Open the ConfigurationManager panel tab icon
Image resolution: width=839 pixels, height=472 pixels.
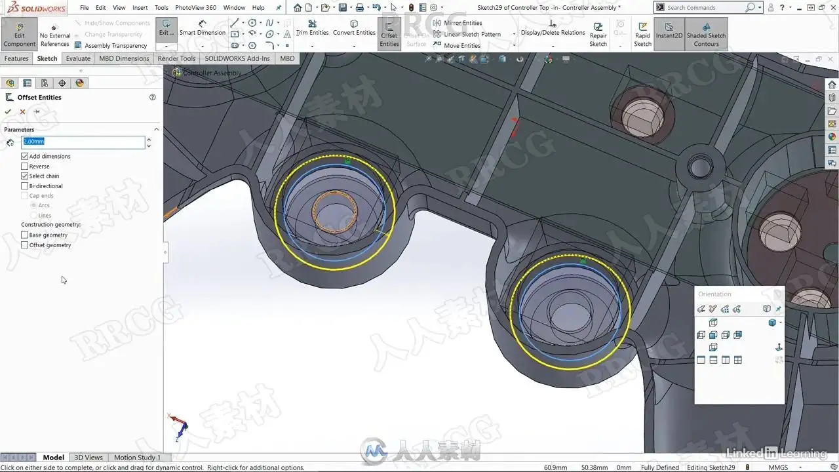pyautogui.click(x=45, y=83)
